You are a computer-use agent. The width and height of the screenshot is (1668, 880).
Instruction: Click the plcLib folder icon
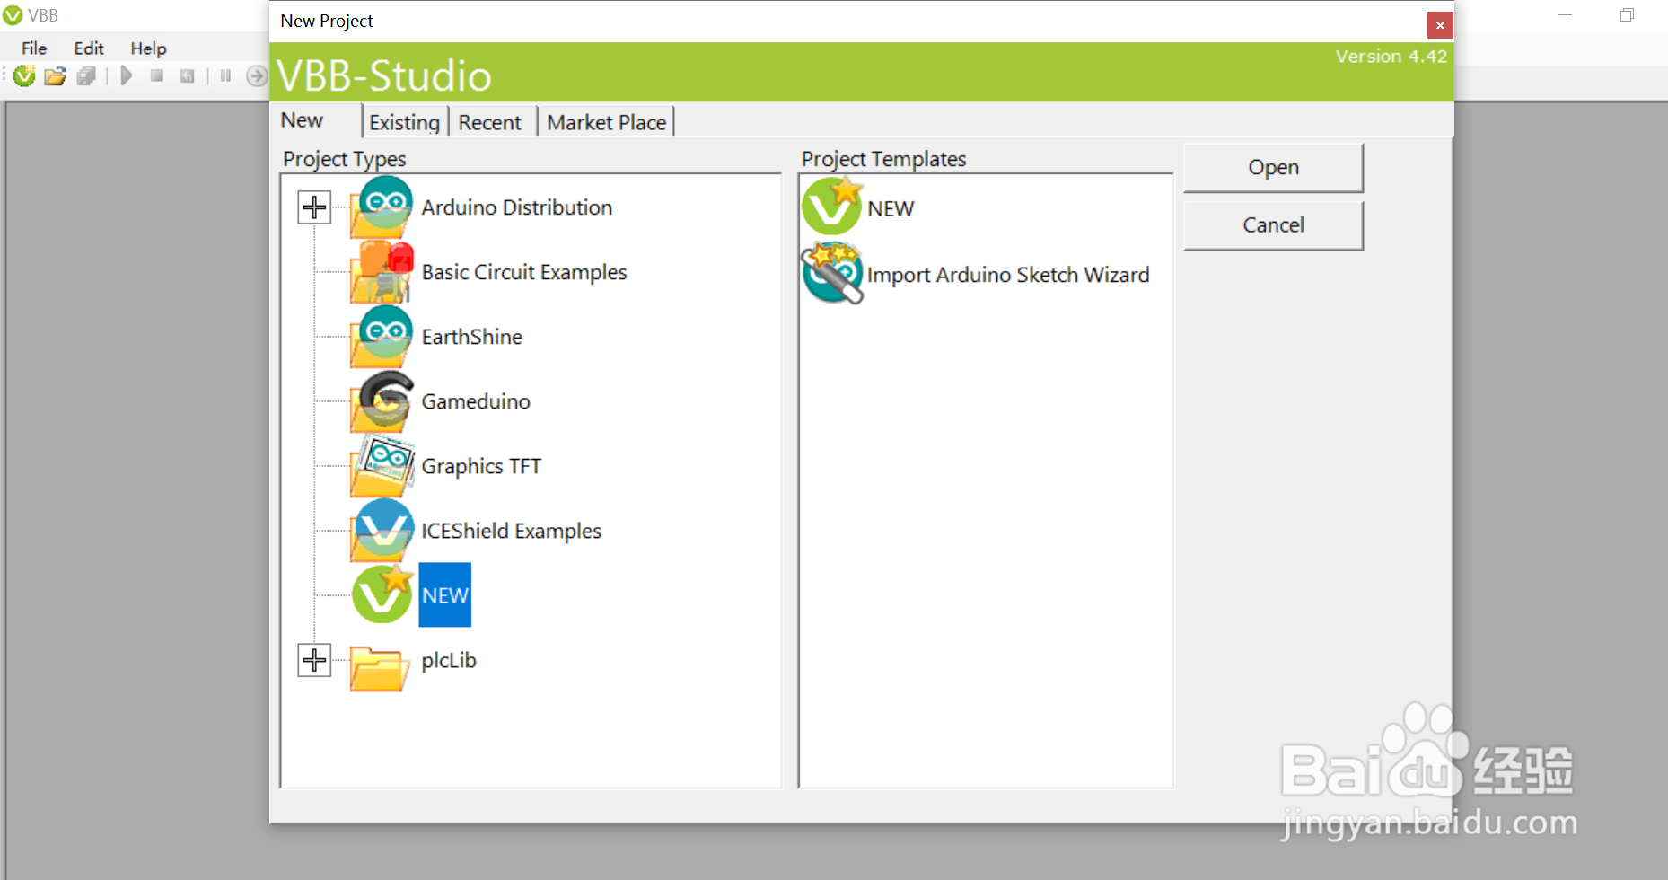pos(379,668)
